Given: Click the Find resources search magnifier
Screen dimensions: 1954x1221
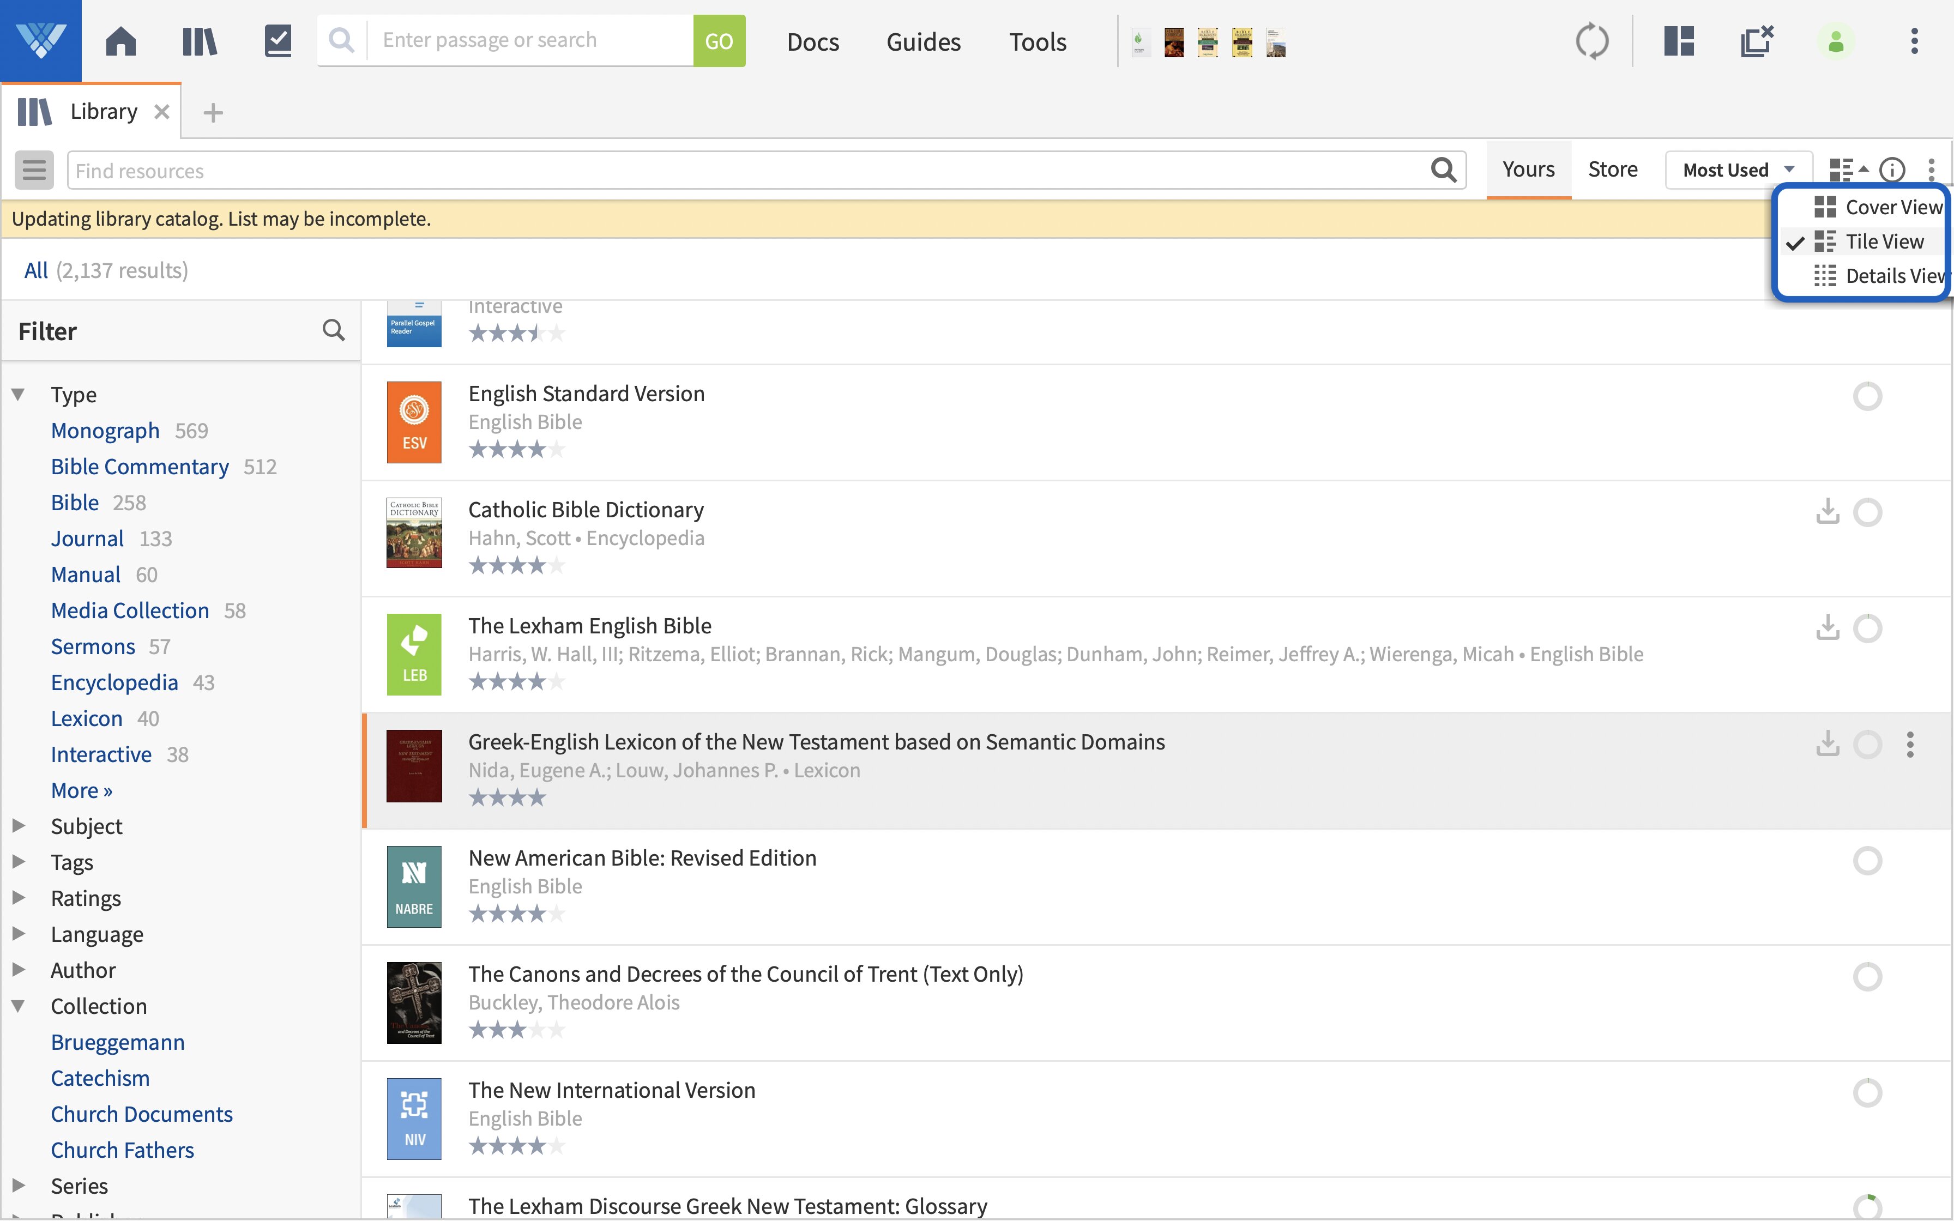Looking at the screenshot, I should pyautogui.click(x=1444, y=171).
